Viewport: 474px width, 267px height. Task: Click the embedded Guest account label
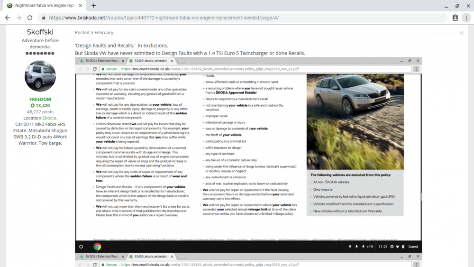(413, 247)
